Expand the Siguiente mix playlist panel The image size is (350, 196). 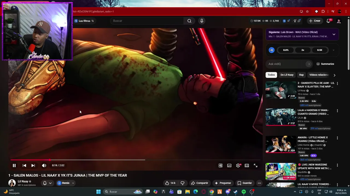(334, 34)
